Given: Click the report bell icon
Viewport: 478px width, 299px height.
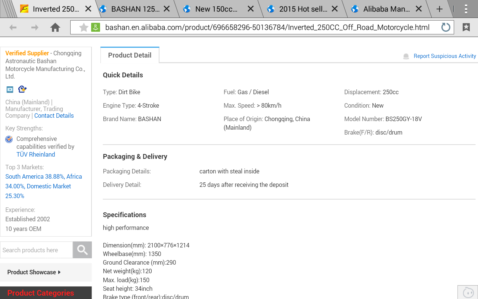Looking at the screenshot, I should point(406,56).
